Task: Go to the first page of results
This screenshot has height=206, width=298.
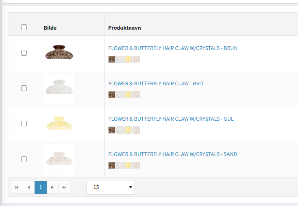Action: point(17,187)
